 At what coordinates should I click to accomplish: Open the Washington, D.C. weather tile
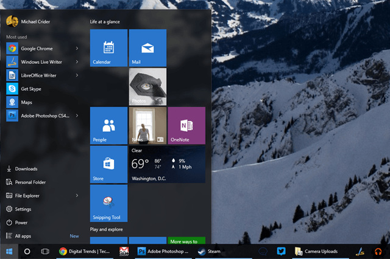click(167, 165)
